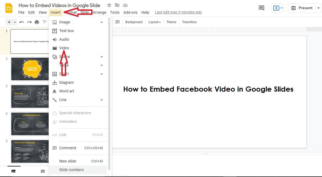Expand Chart submenu arrow
This screenshot has height=177, width=322.
(x=102, y=74)
